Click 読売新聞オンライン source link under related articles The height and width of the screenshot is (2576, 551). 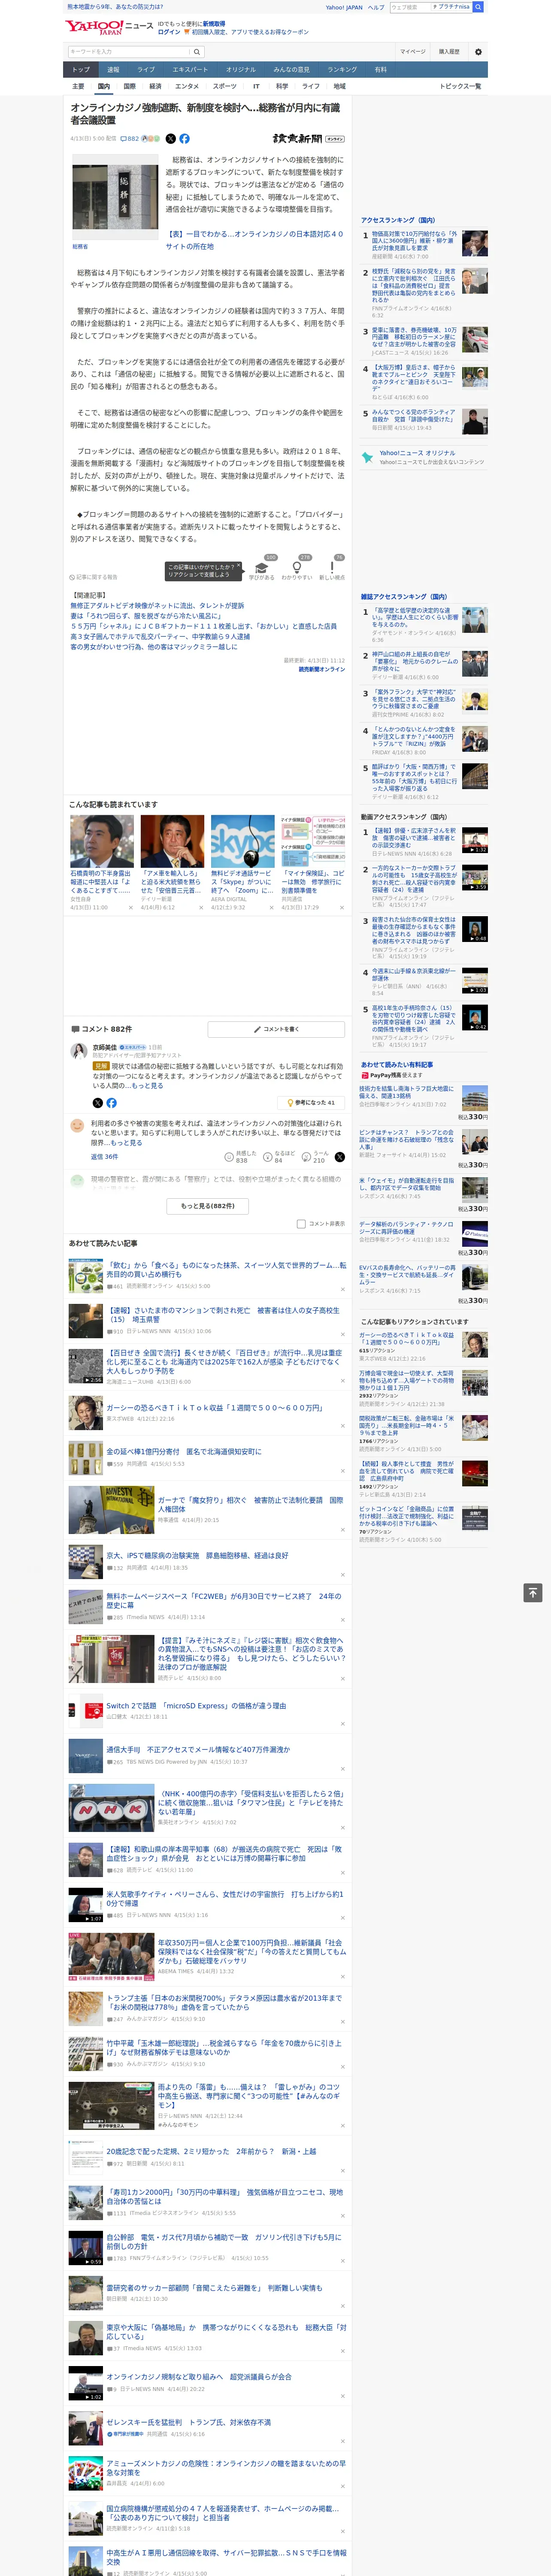click(321, 670)
